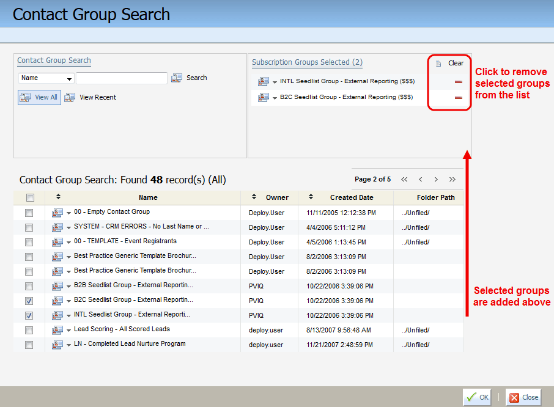This screenshot has width=554, height=407.
Task: Open the Name search field dropdown
Action: [x=69, y=78]
